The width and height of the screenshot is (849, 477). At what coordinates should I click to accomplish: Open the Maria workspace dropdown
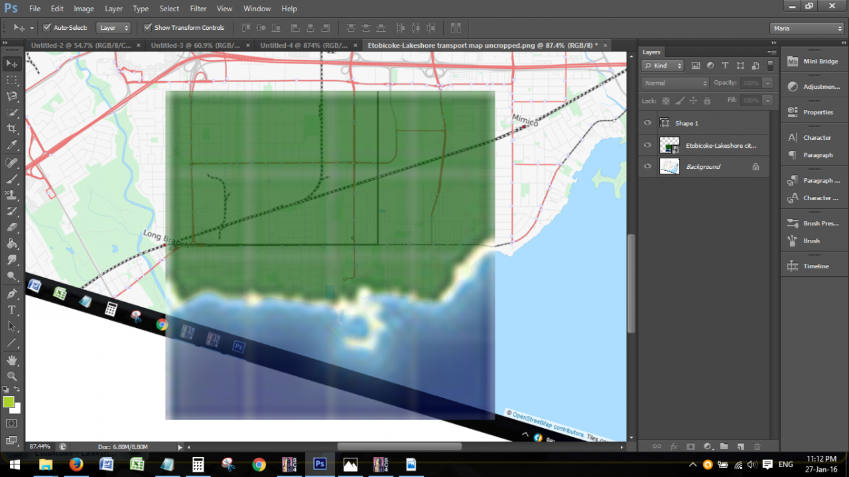click(807, 28)
